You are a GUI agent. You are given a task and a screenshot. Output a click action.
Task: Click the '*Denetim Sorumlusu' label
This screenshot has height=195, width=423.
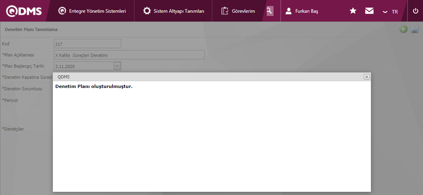(x=22, y=88)
